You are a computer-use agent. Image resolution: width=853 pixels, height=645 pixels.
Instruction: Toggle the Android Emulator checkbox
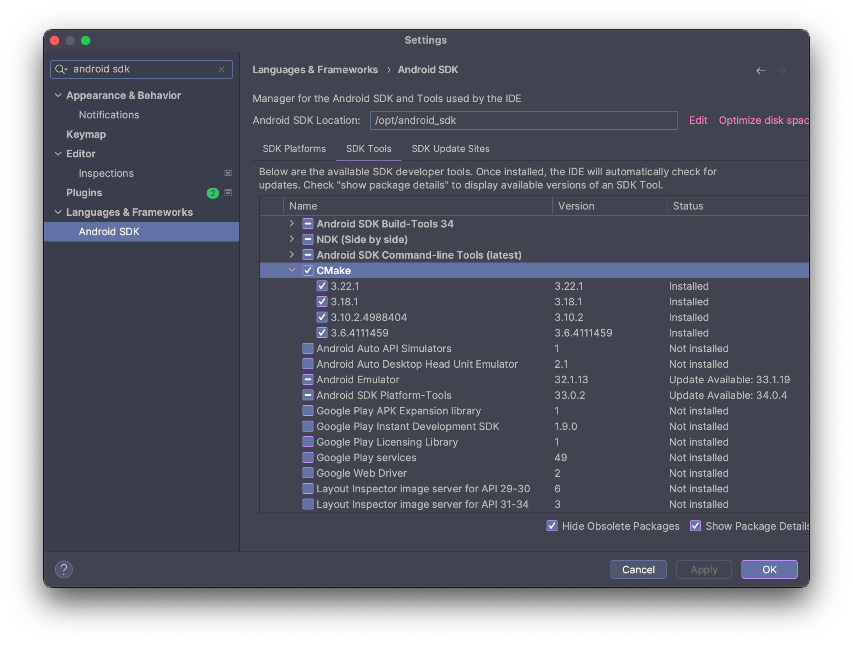[x=308, y=379]
